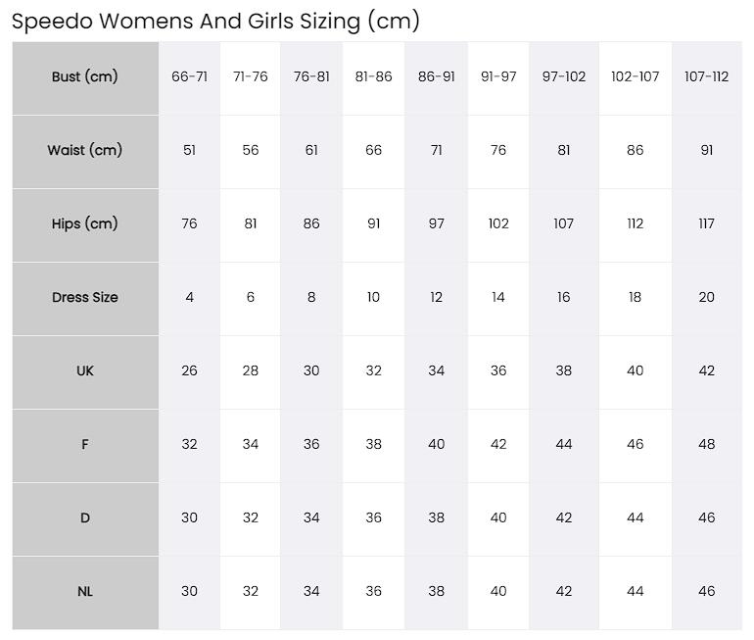Click the Hips (cm) row header
The height and width of the screenshot is (640, 754).
coord(85,225)
